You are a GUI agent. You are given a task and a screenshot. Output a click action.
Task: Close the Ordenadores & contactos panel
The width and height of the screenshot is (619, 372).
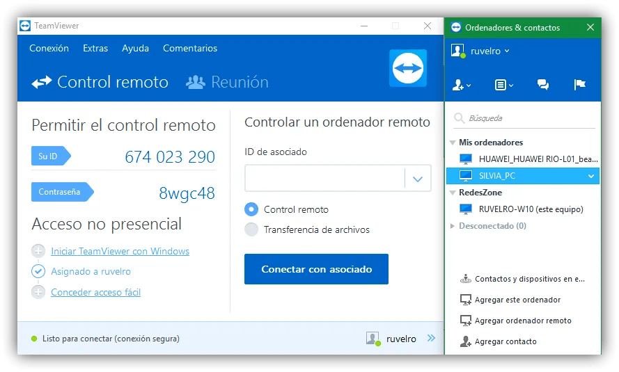590,27
